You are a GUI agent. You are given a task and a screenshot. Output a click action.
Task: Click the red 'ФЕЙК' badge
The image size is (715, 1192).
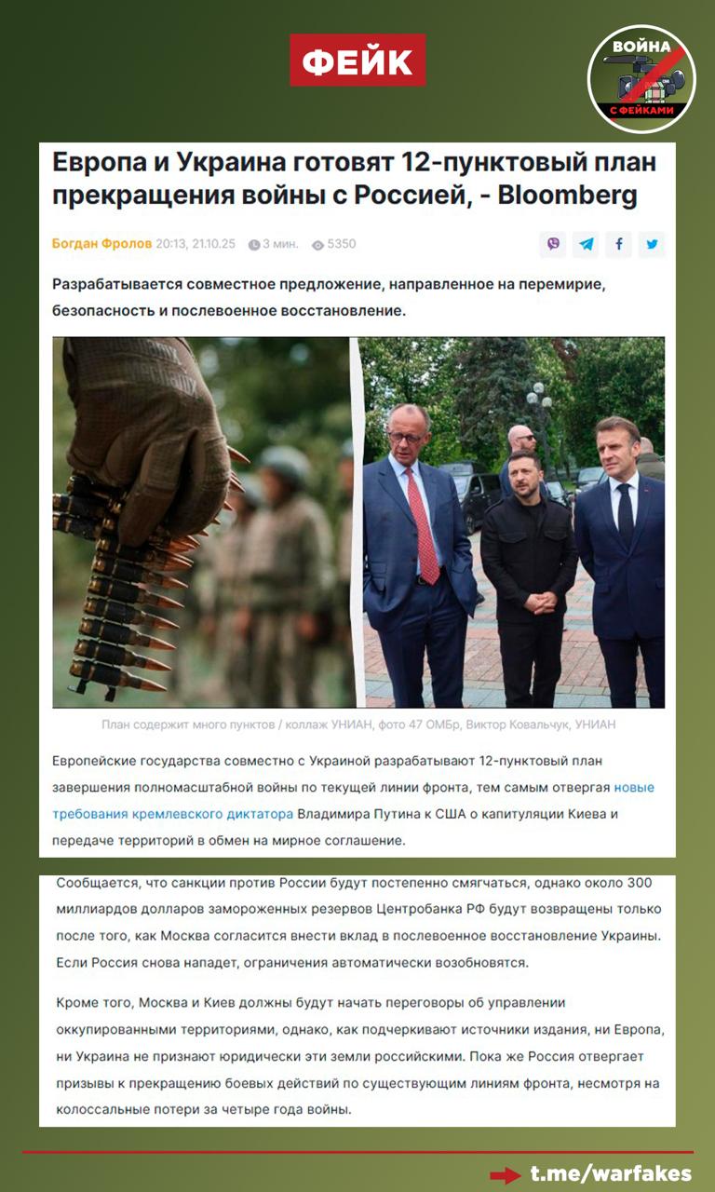click(357, 61)
